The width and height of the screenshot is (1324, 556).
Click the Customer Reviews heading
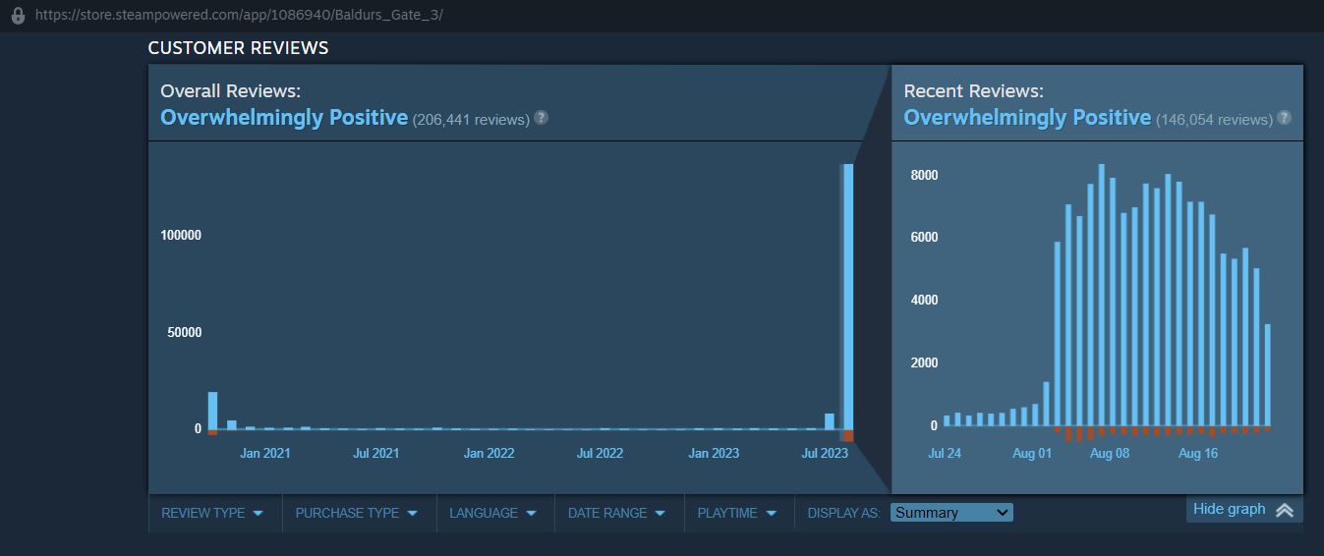point(238,47)
